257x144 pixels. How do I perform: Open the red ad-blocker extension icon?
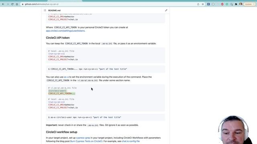[x=222, y=4]
